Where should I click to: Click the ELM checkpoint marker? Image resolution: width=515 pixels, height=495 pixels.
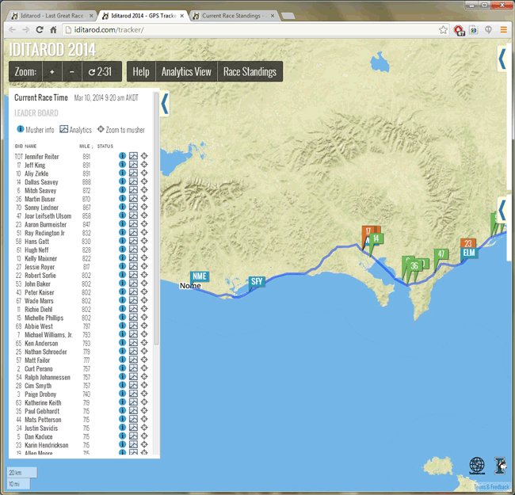tap(469, 253)
